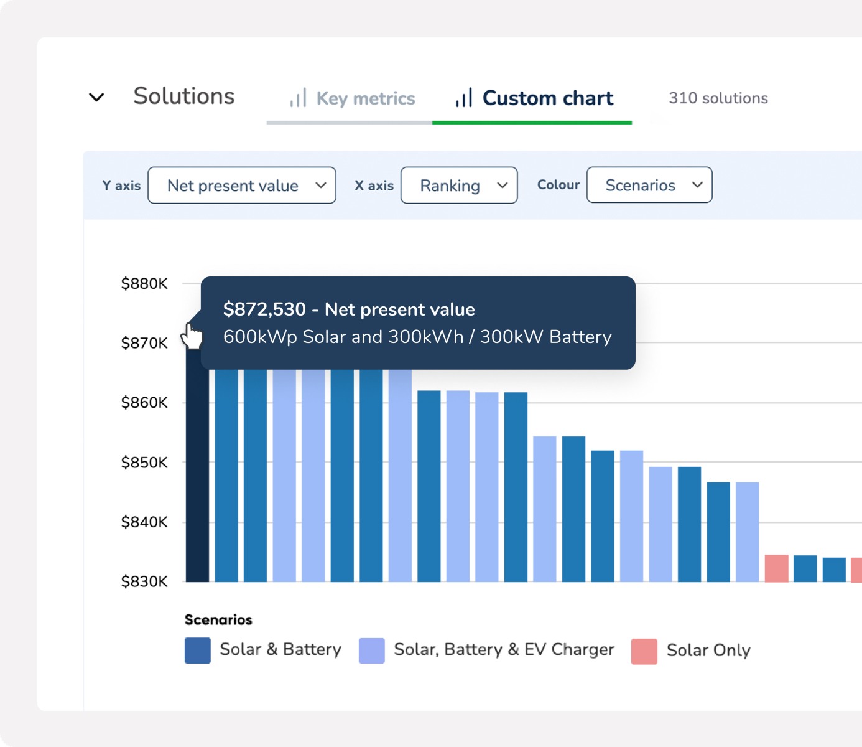This screenshot has height=747, width=862.
Task: Switch to the Key metrics tab
Action: coord(352,98)
